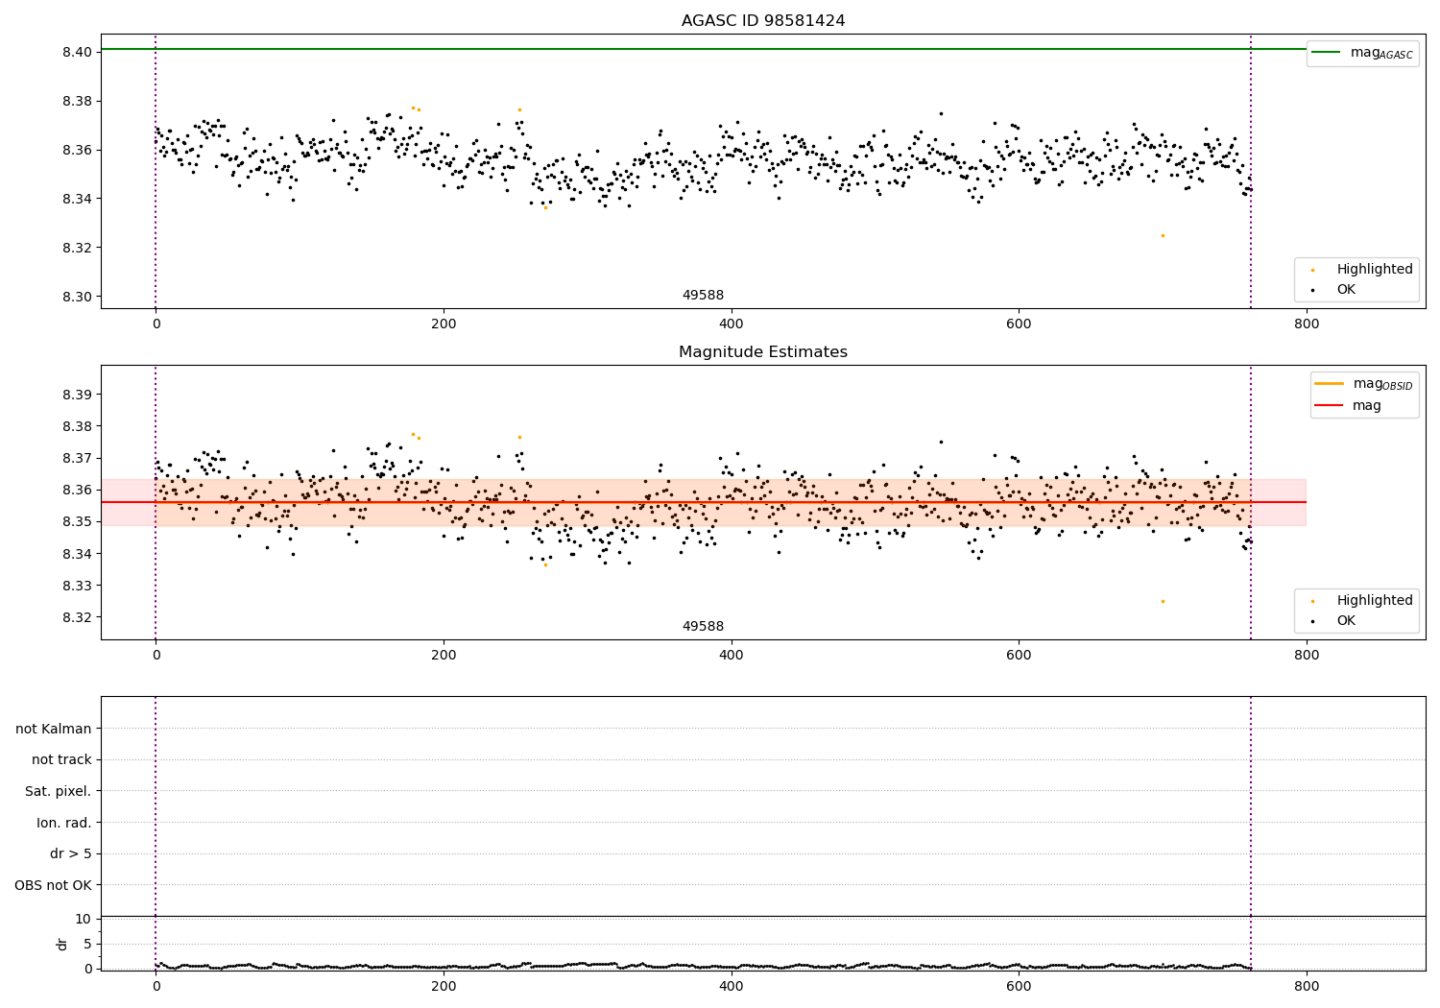The height and width of the screenshot is (1008, 1440).
Task: Select OK marker in middle plot legend
Action: (1312, 621)
